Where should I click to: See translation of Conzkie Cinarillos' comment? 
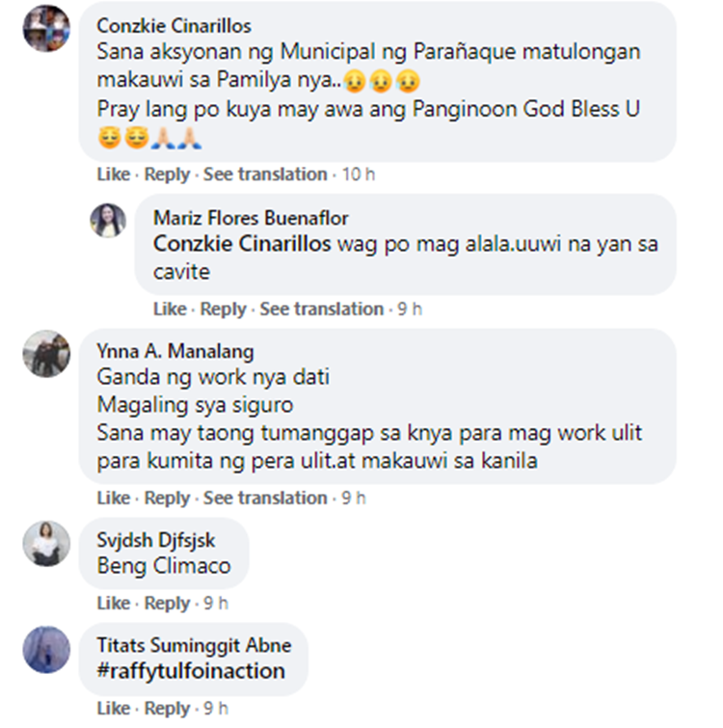(265, 175)
